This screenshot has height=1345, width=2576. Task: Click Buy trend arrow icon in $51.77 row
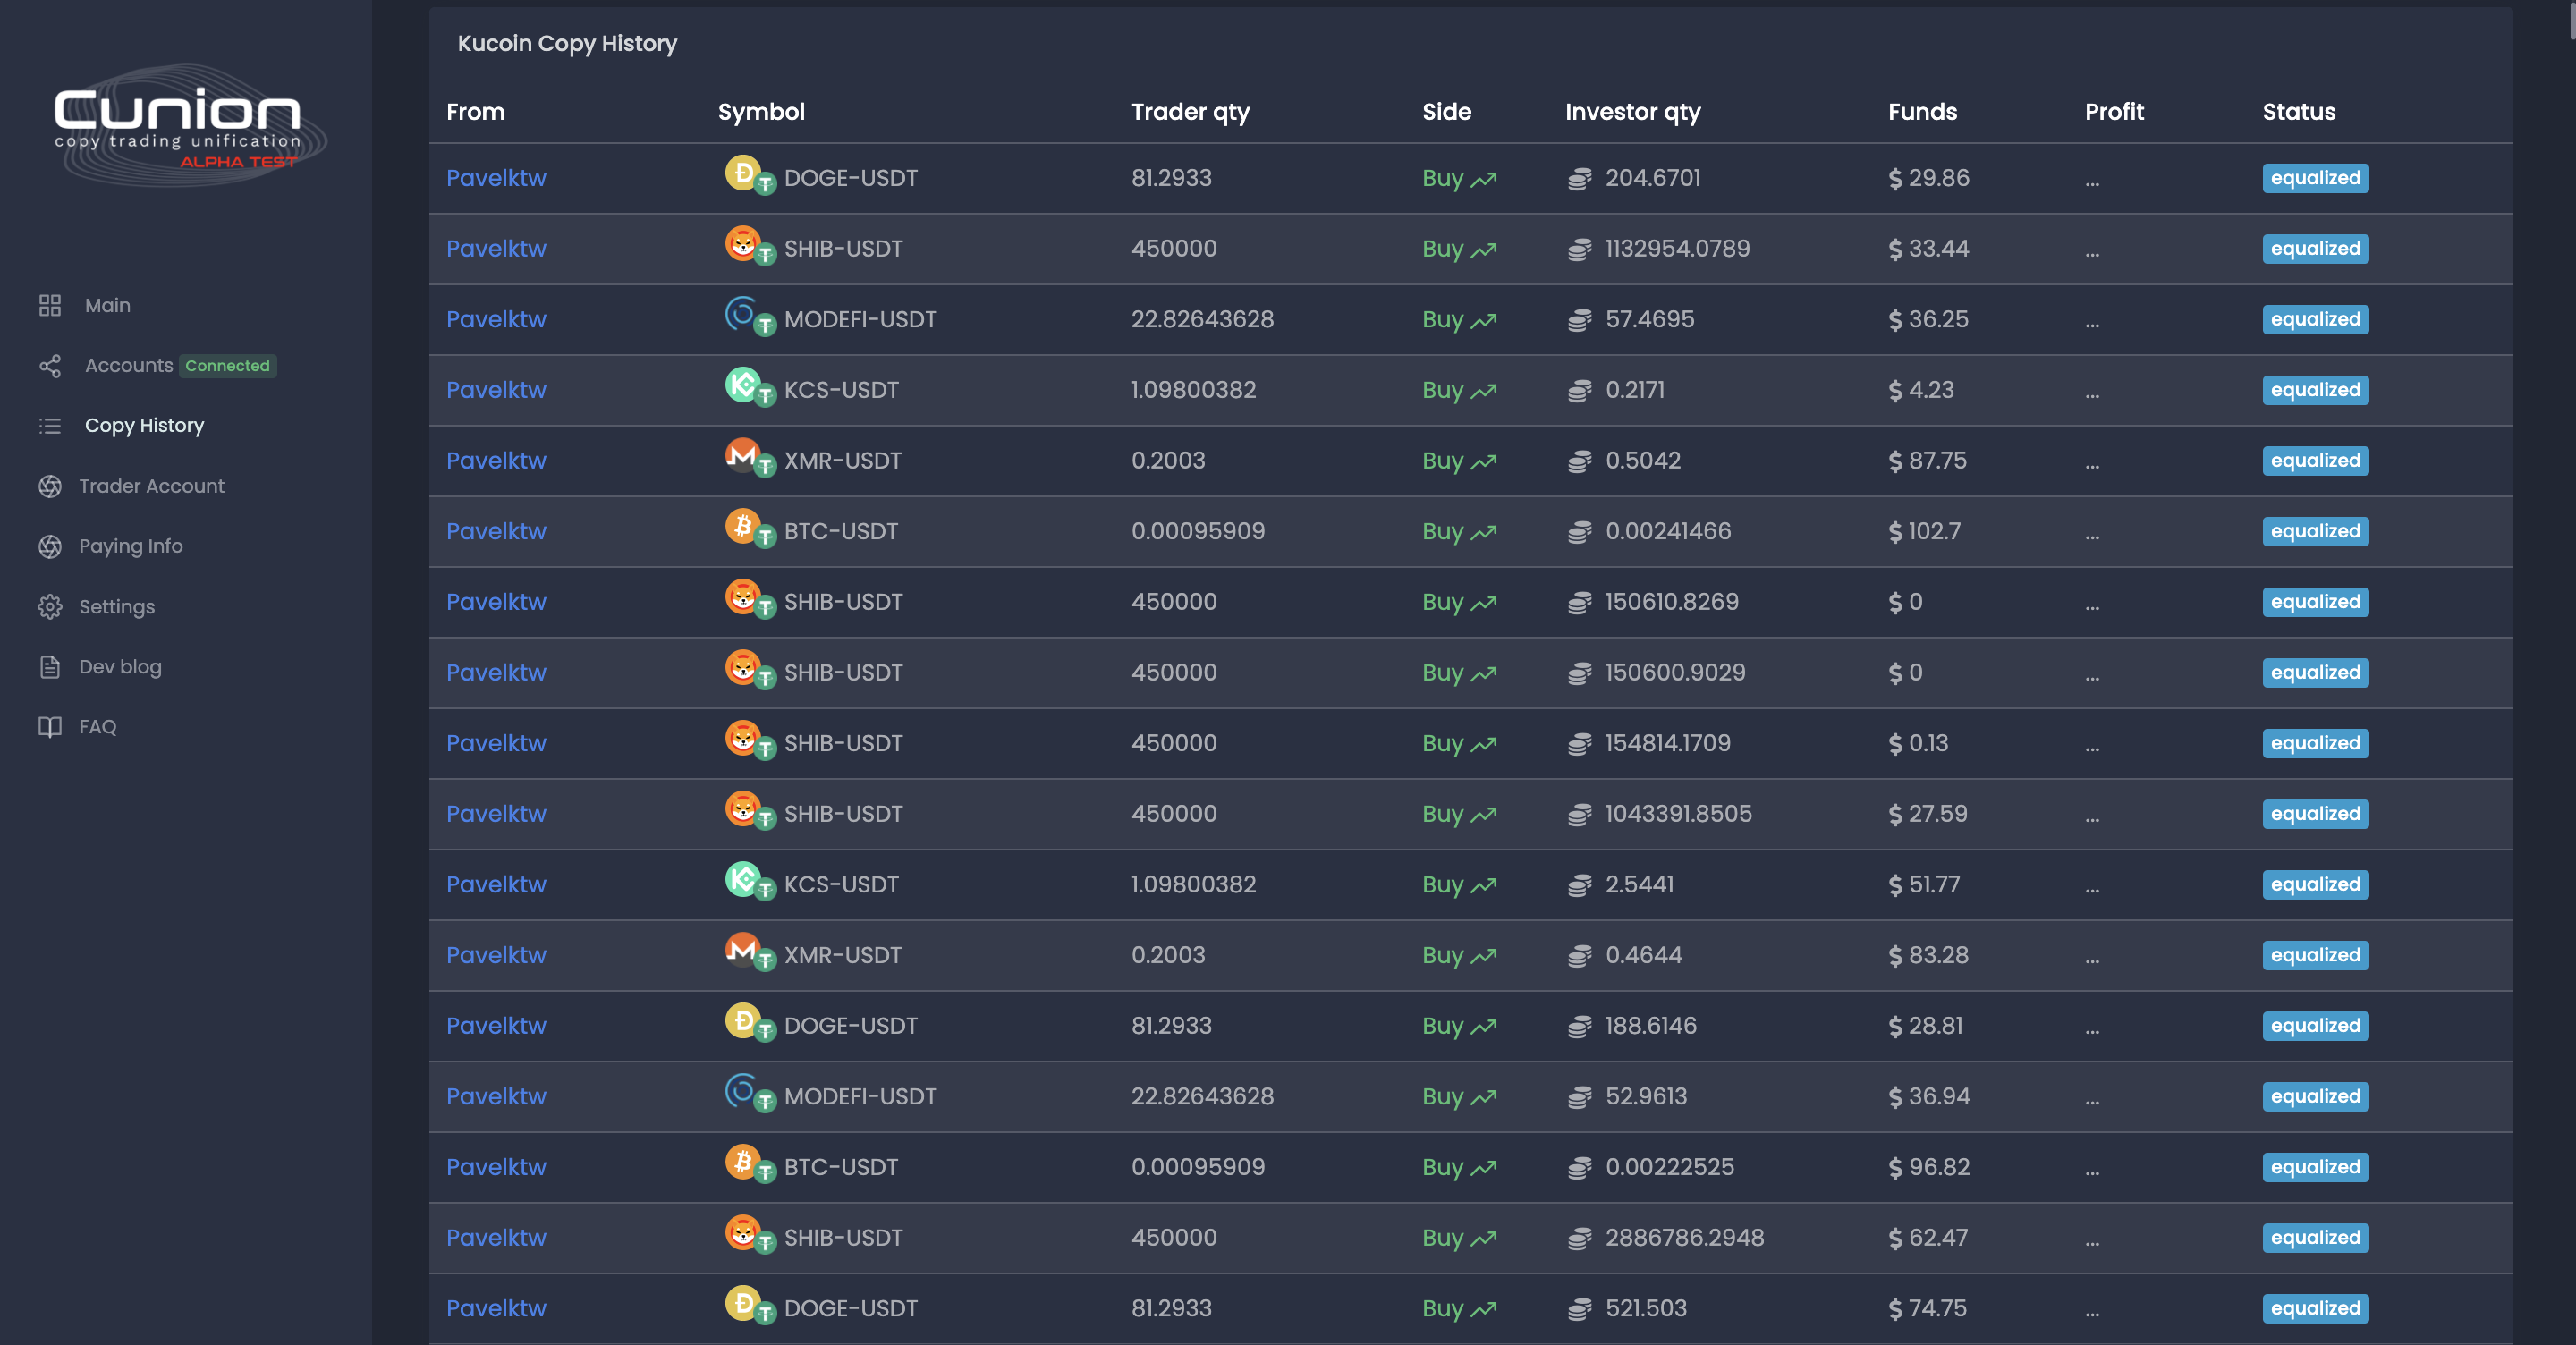(x=1484, y=886)
